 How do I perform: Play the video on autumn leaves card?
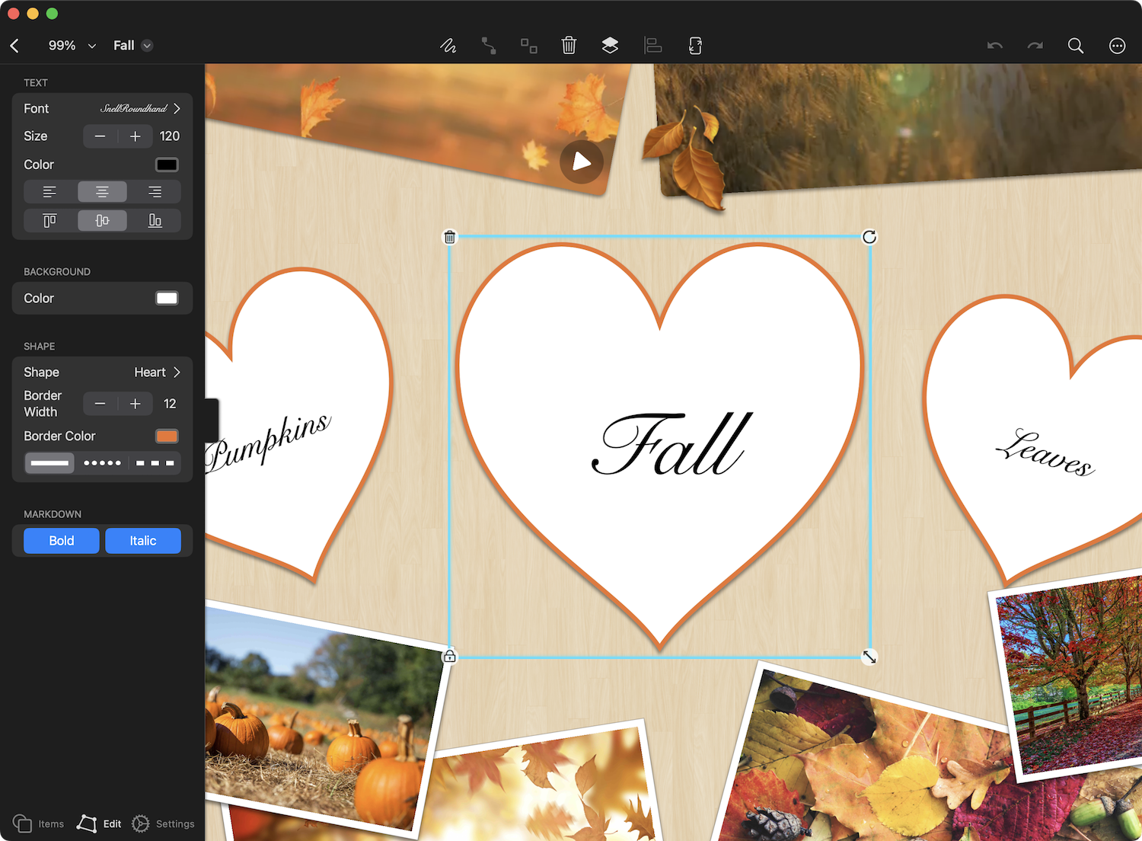[582, 161]
